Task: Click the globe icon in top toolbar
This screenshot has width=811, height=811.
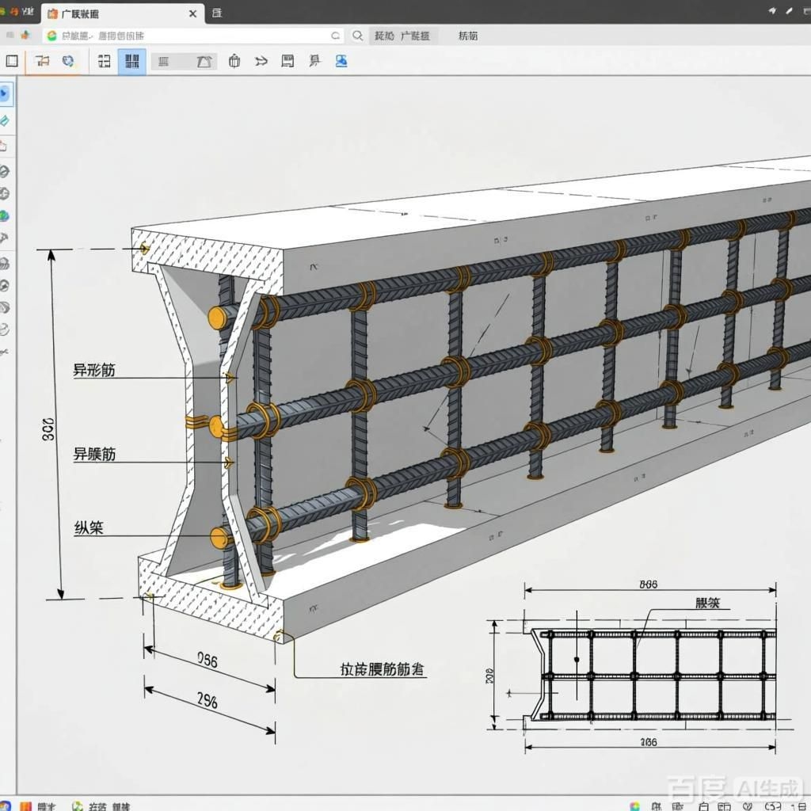Action: [x=68, y=61]
